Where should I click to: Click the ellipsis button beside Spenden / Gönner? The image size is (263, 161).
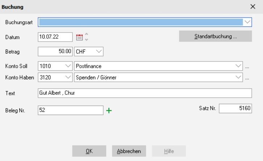(x=248, y=77)
